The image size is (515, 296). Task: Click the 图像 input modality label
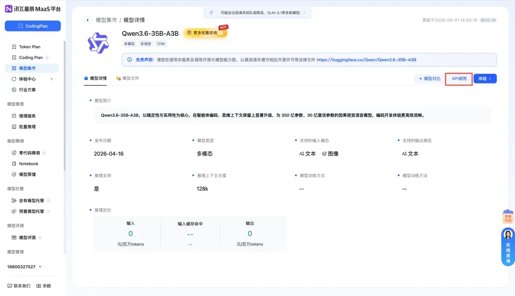pos(330,154)
